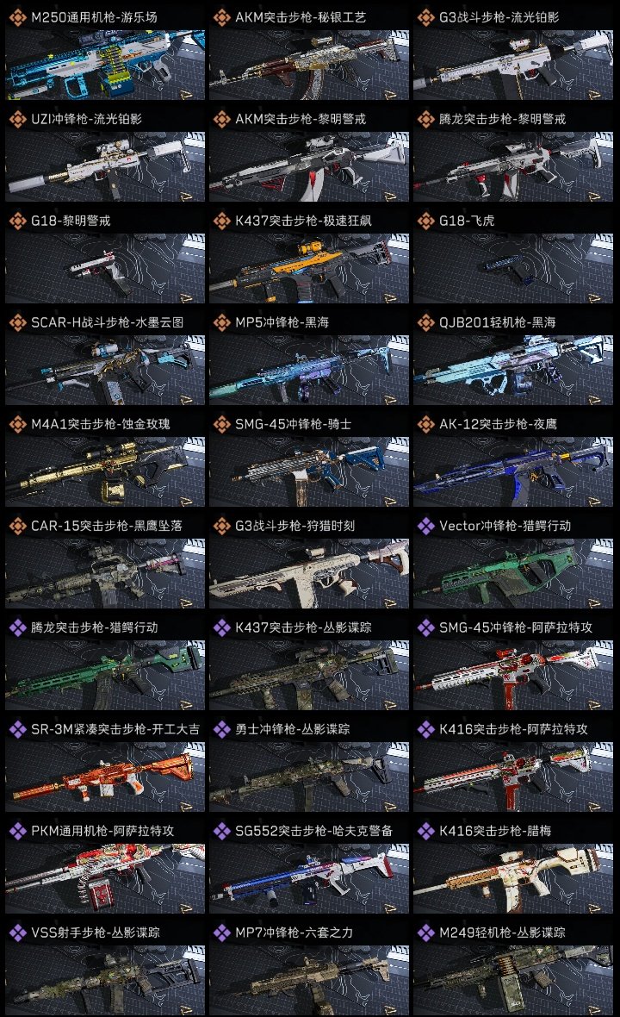Open the G3战斗步枪-狩猎时刻 weapon thumbnail
The image size is (620, 1017).
point(309,573)
